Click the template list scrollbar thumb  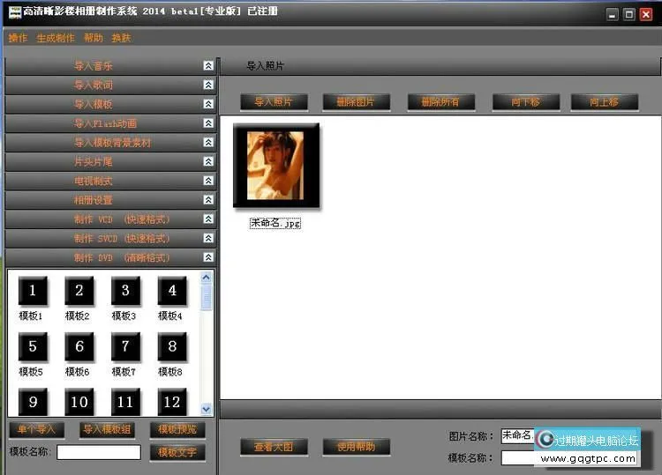click(x=206, y=297)
